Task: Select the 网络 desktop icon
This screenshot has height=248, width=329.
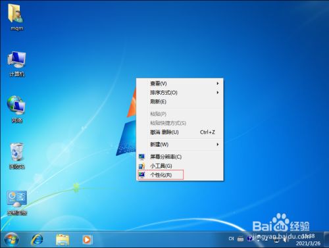Action: [x=16, y=109]
